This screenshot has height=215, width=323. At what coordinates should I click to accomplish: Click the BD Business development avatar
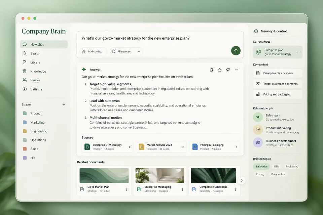coord(258,142)
